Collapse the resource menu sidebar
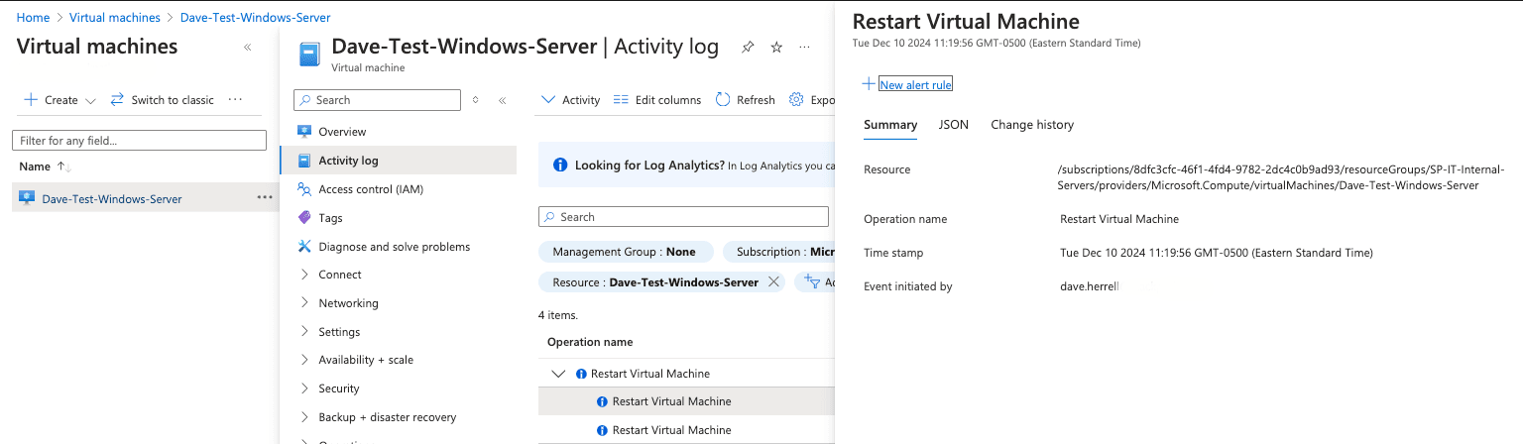1523x444 pixels. [x=503, y=100]
